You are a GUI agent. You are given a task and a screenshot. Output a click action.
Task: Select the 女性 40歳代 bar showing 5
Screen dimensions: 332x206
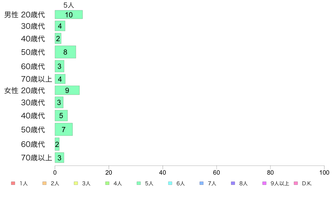[61, 116]
